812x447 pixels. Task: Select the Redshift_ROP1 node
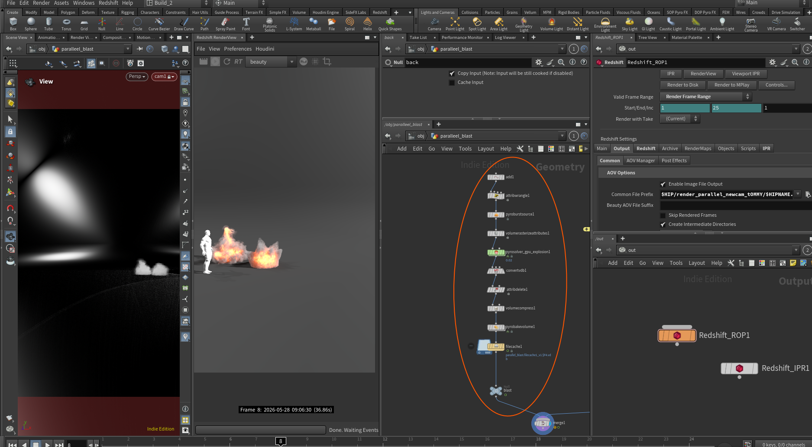677,335
